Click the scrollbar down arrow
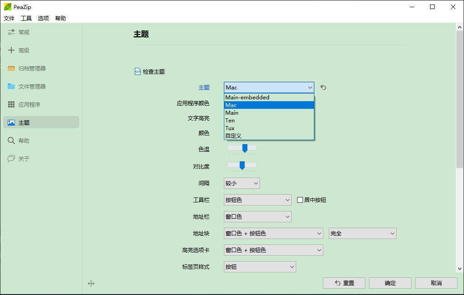The image size is (464, 295). click(459, 269)
